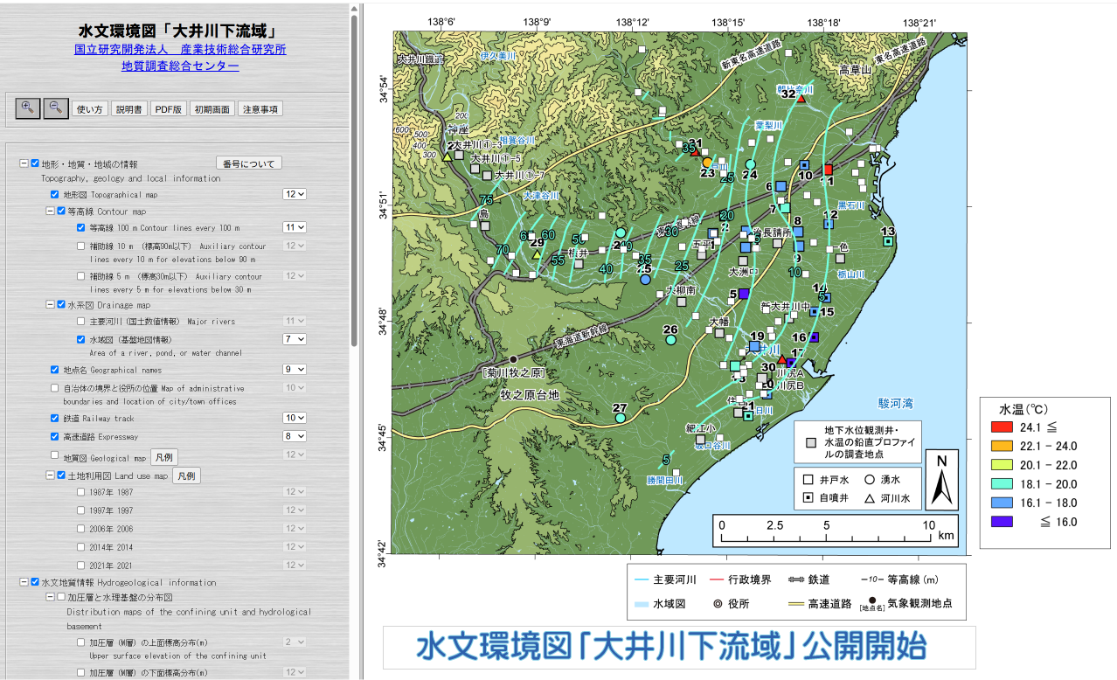Uncheck the 地形・地質・地域の情報 group checkbox
Screen dimensions: 1117x680
click(x=35, y=163)
